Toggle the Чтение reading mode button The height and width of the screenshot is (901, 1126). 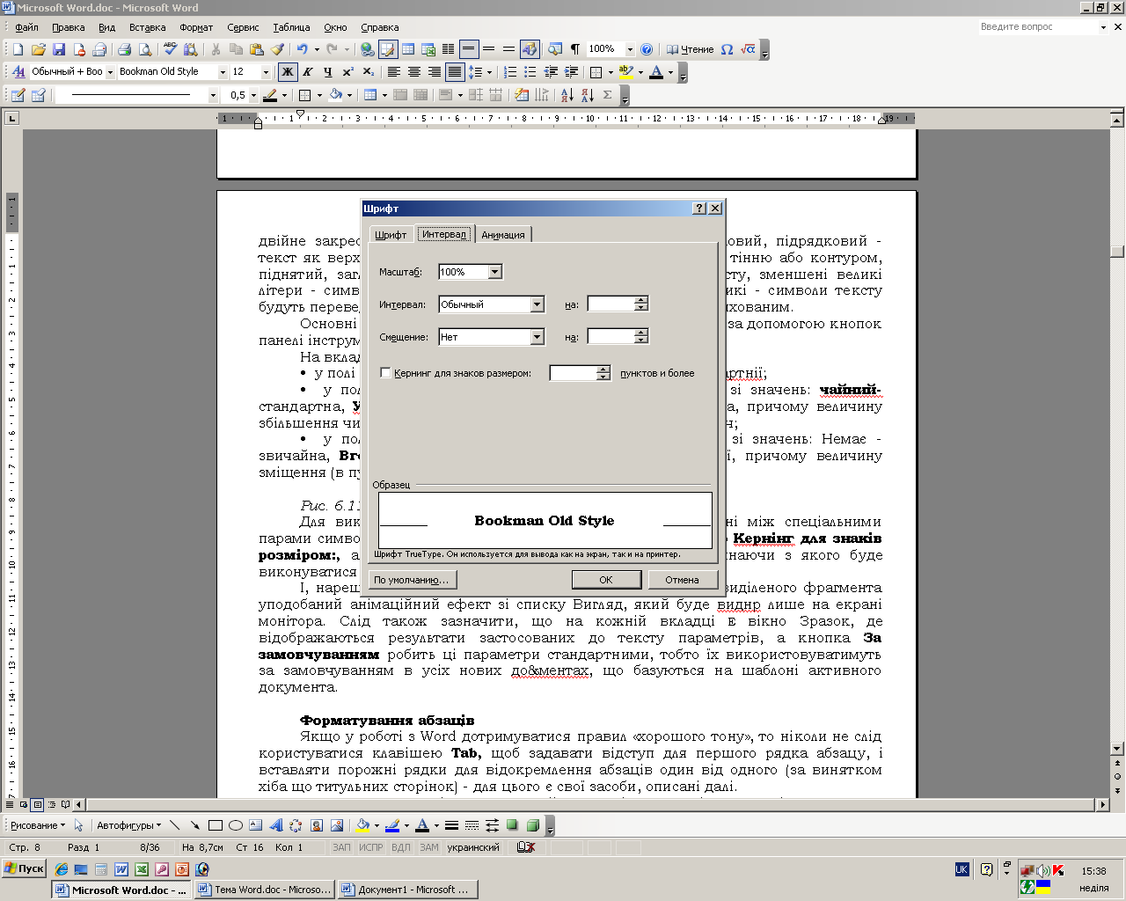(691, 49)
